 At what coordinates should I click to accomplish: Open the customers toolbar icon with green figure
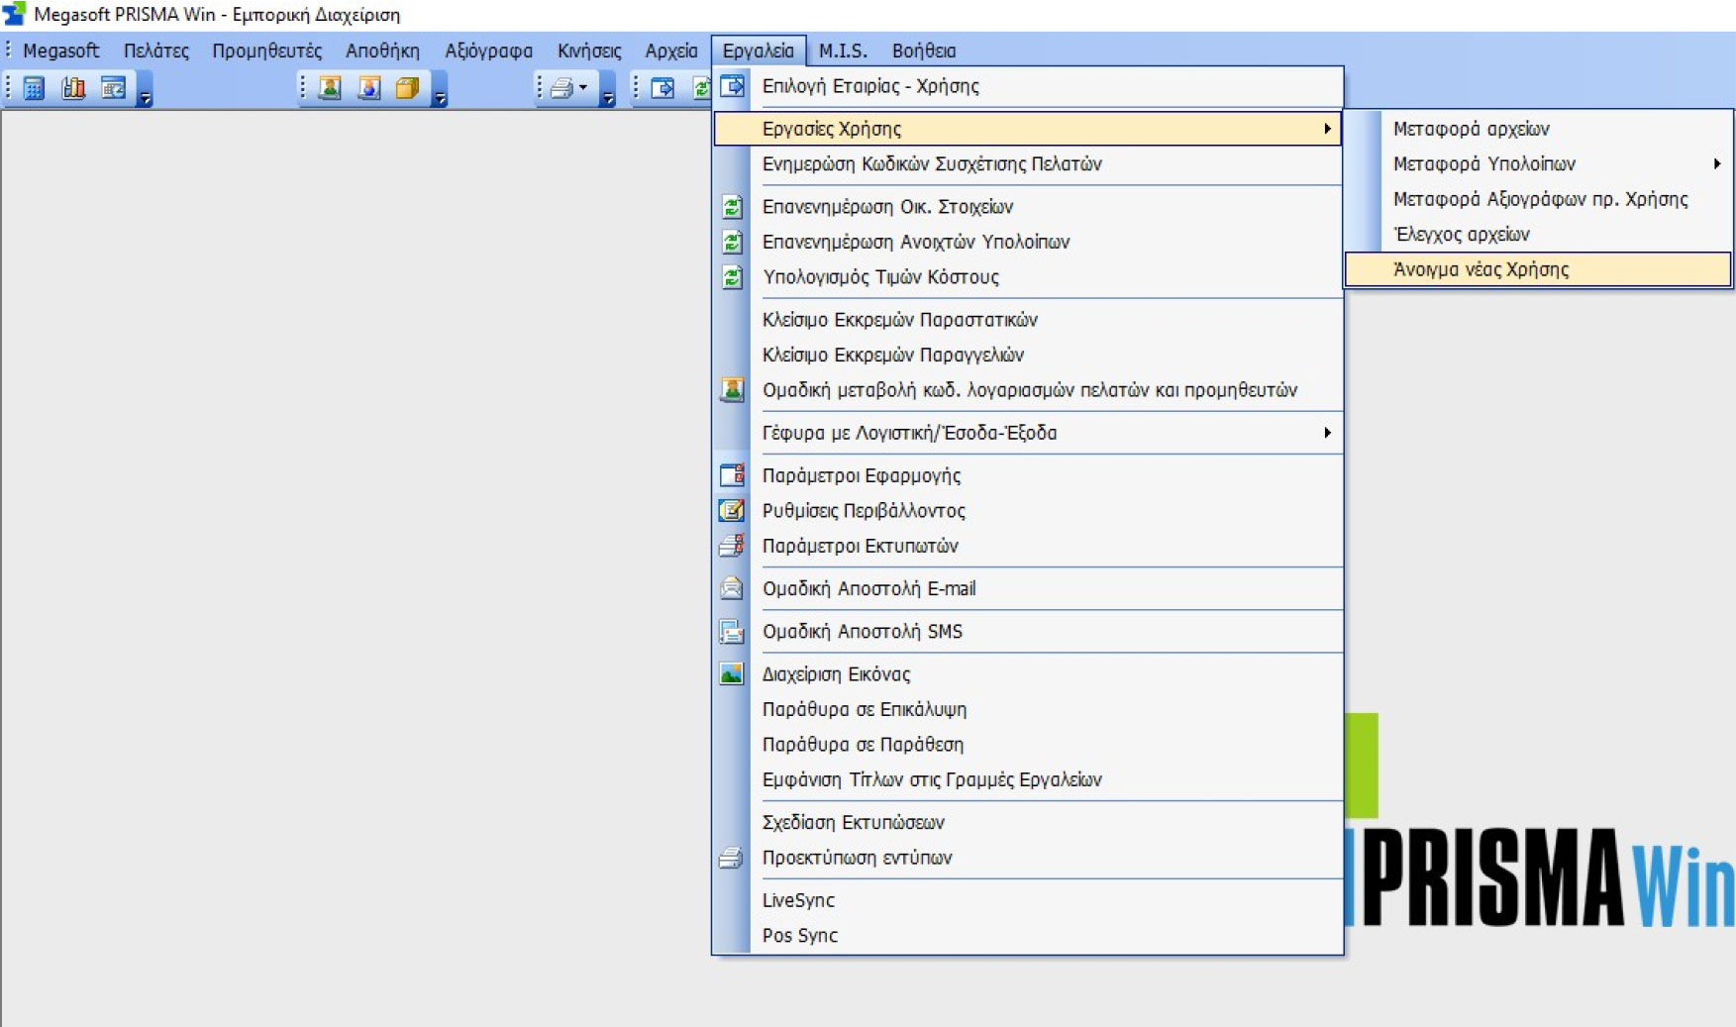[x=330, y=88]
